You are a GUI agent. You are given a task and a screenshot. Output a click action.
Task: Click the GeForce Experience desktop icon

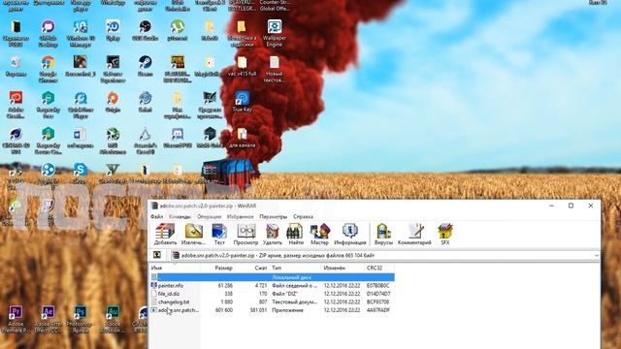(x=113, y=69)
